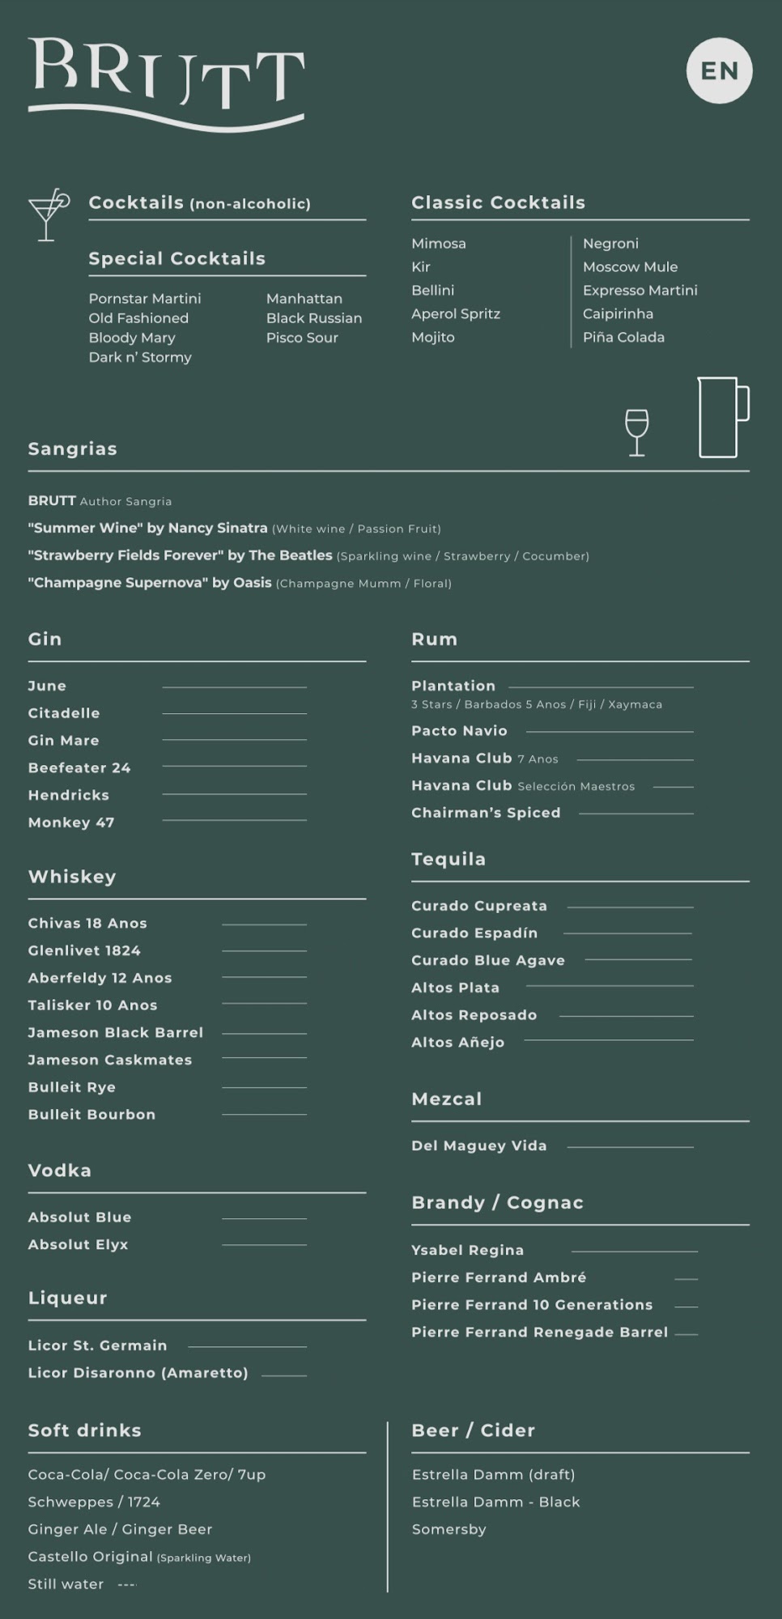Pick the Expresso Martini item

pyautogui.click(x=640, y=291)
